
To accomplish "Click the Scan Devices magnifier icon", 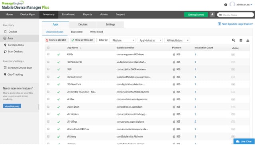I will [x=5, y=52].
